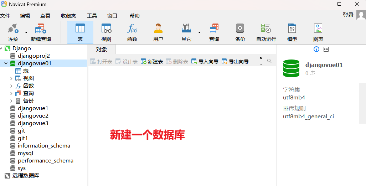Expand the Others dropdown arrow

pyautogui.click(x=199, y=33)
